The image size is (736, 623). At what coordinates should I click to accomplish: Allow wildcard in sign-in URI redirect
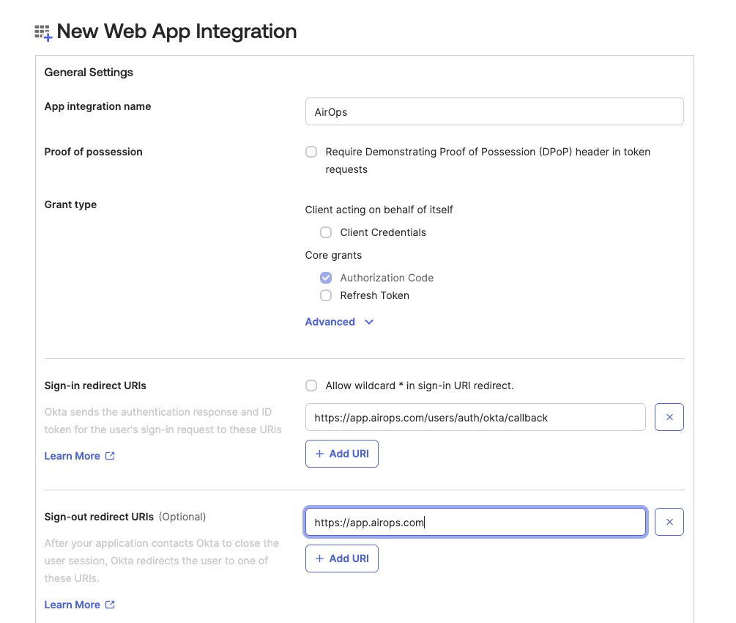pos(311,386)
